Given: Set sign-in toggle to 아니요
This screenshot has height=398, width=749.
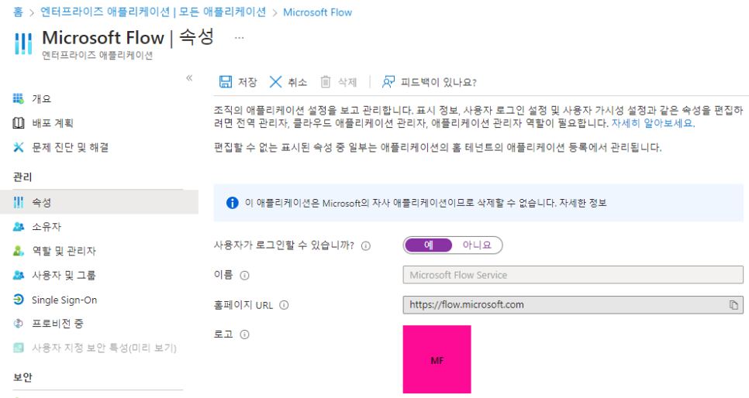Looking at the screenshot, I should point(477,245).
